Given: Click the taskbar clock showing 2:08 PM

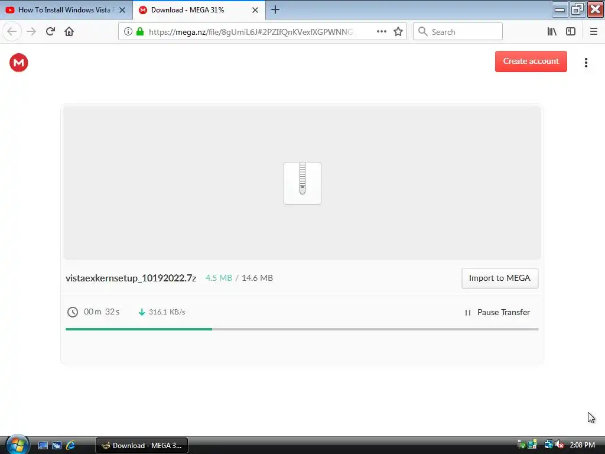Looking at the screenshot, I should click(582, 445).
